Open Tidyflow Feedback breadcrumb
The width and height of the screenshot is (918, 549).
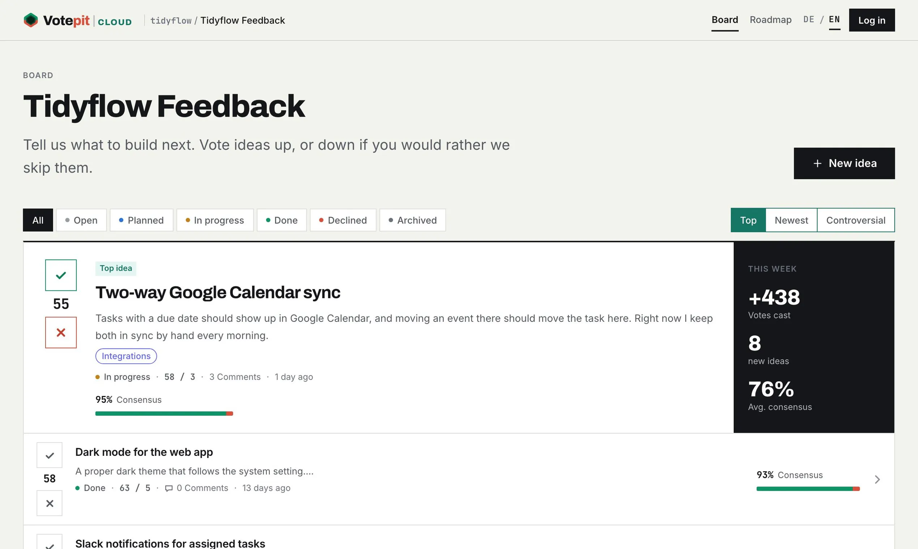click(243, 20)
